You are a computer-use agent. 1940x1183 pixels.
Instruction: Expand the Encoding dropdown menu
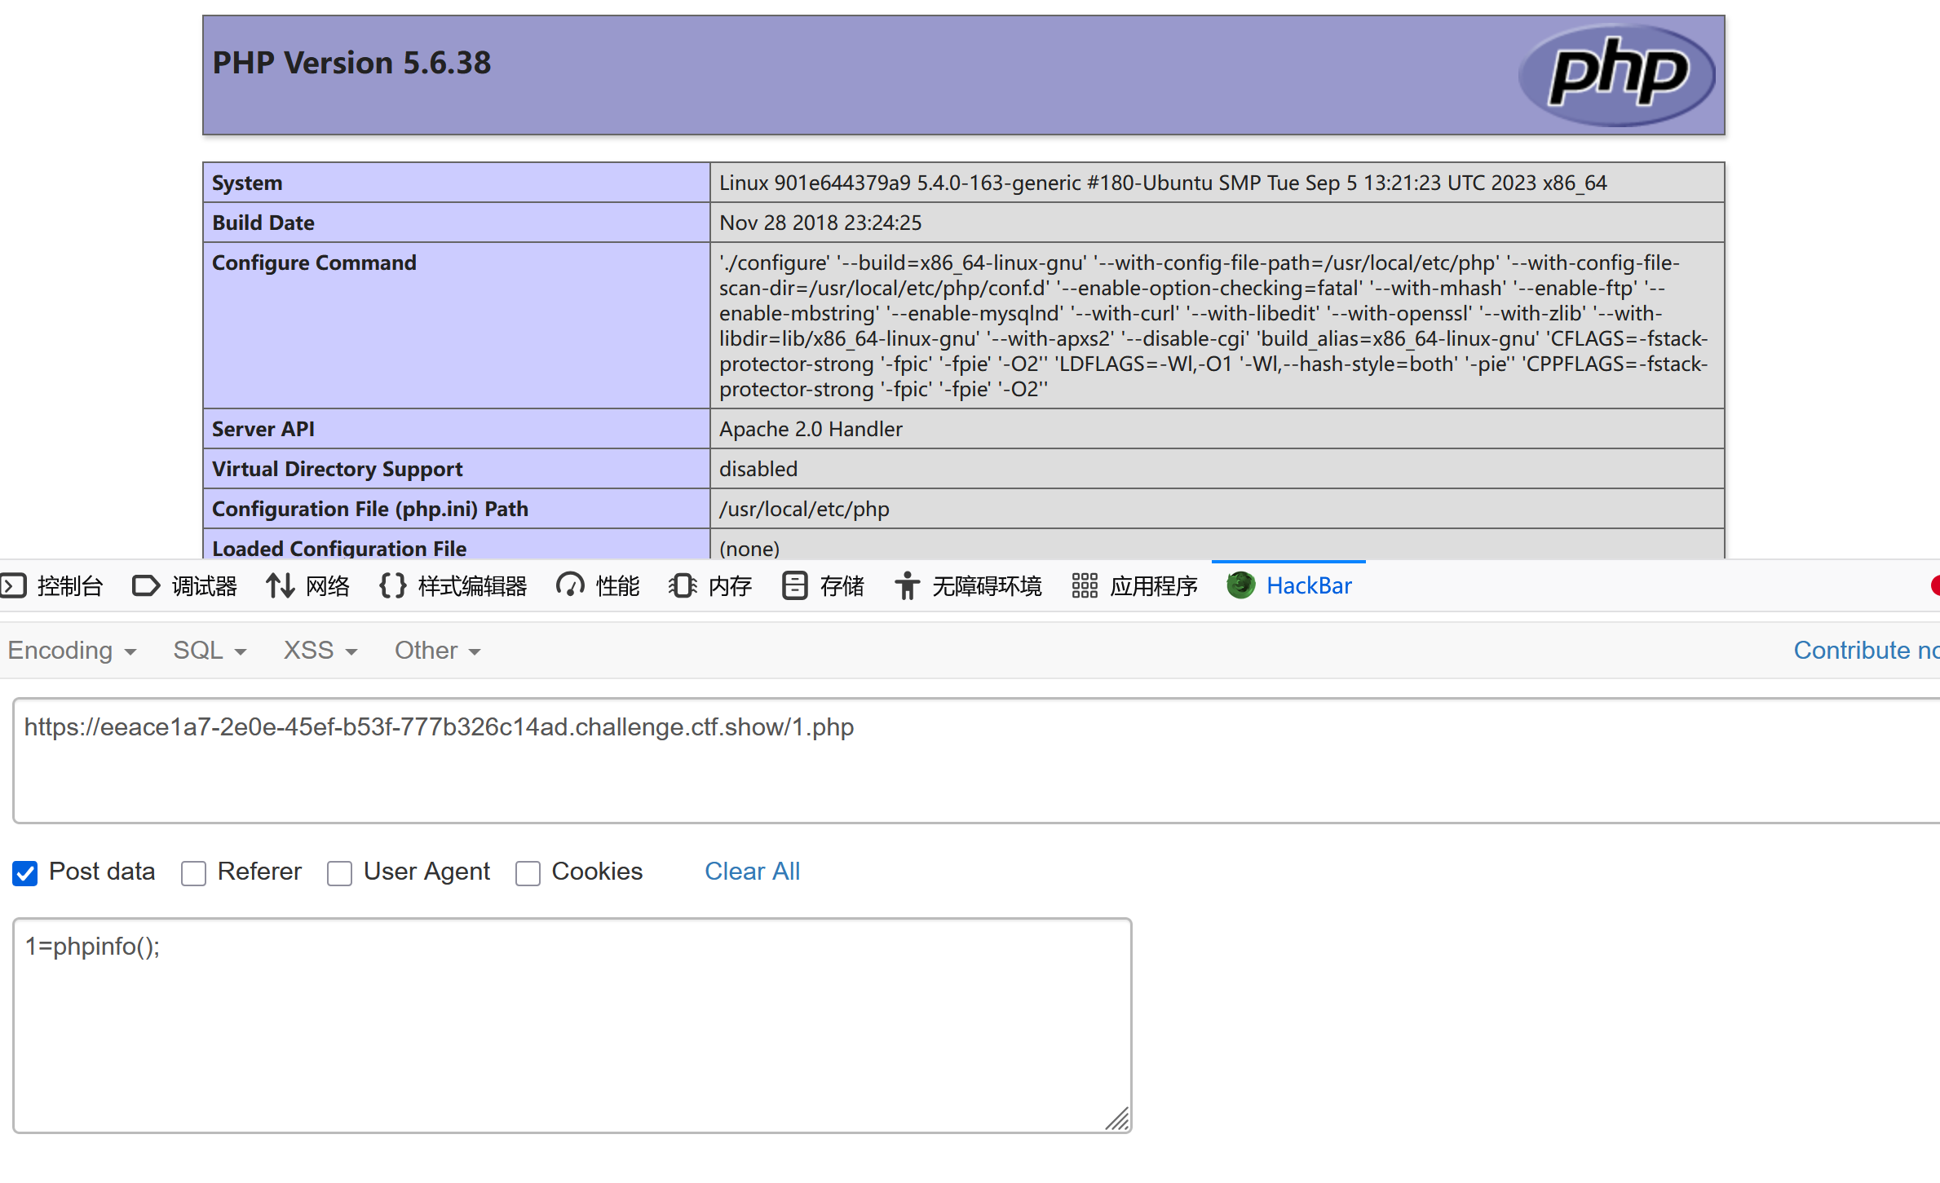click(72, 651)
